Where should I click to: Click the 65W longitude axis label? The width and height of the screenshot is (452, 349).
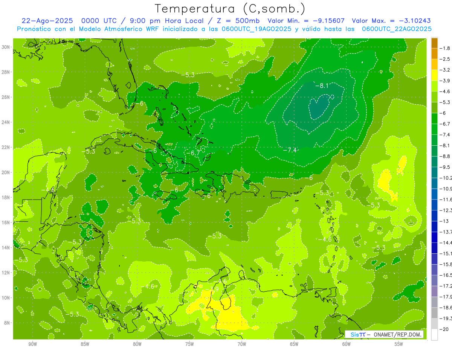click(x=294, y=344)
